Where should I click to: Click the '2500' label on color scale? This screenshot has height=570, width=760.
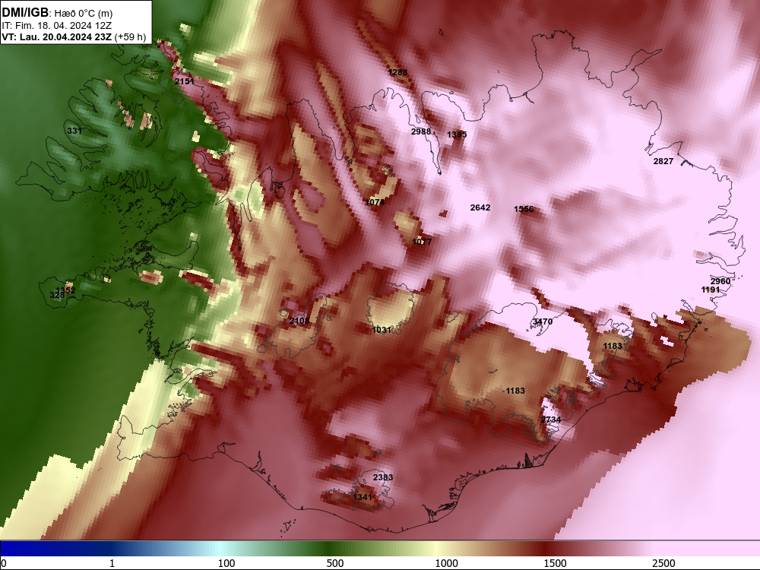(663, 563)
